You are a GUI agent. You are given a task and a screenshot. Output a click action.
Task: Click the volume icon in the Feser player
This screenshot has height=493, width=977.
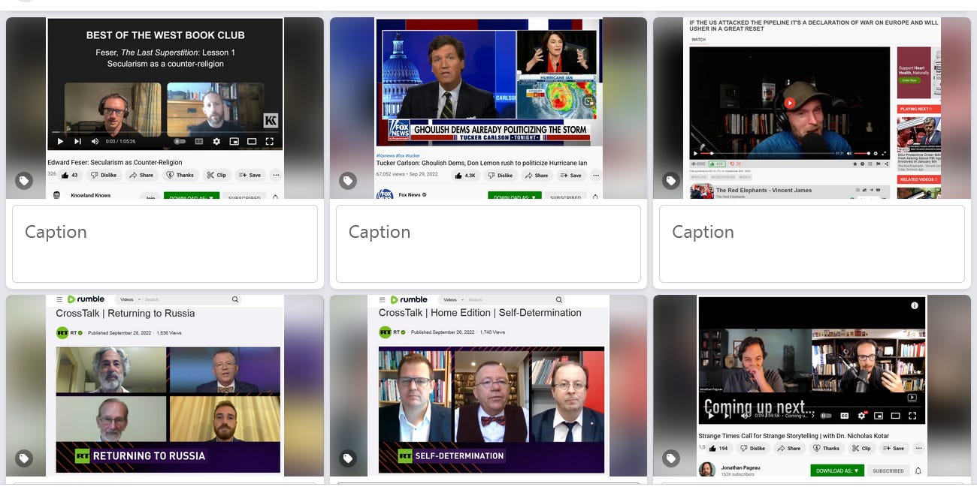tap(95, 141)
